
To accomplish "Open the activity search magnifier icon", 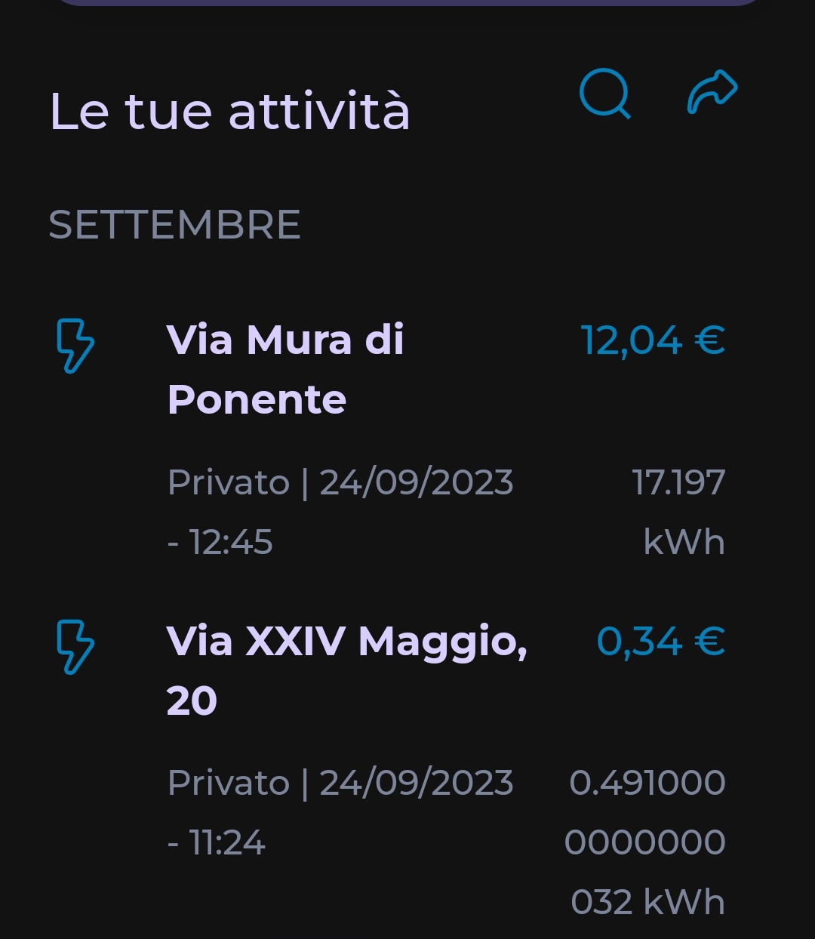I will [604, 94].
